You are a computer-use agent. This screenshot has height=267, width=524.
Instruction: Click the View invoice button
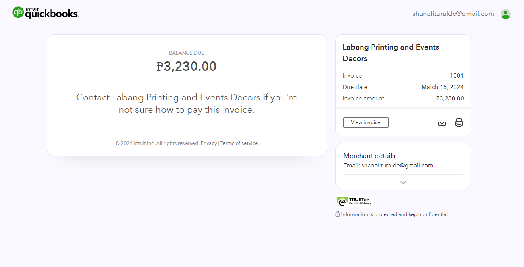point(366,122)
